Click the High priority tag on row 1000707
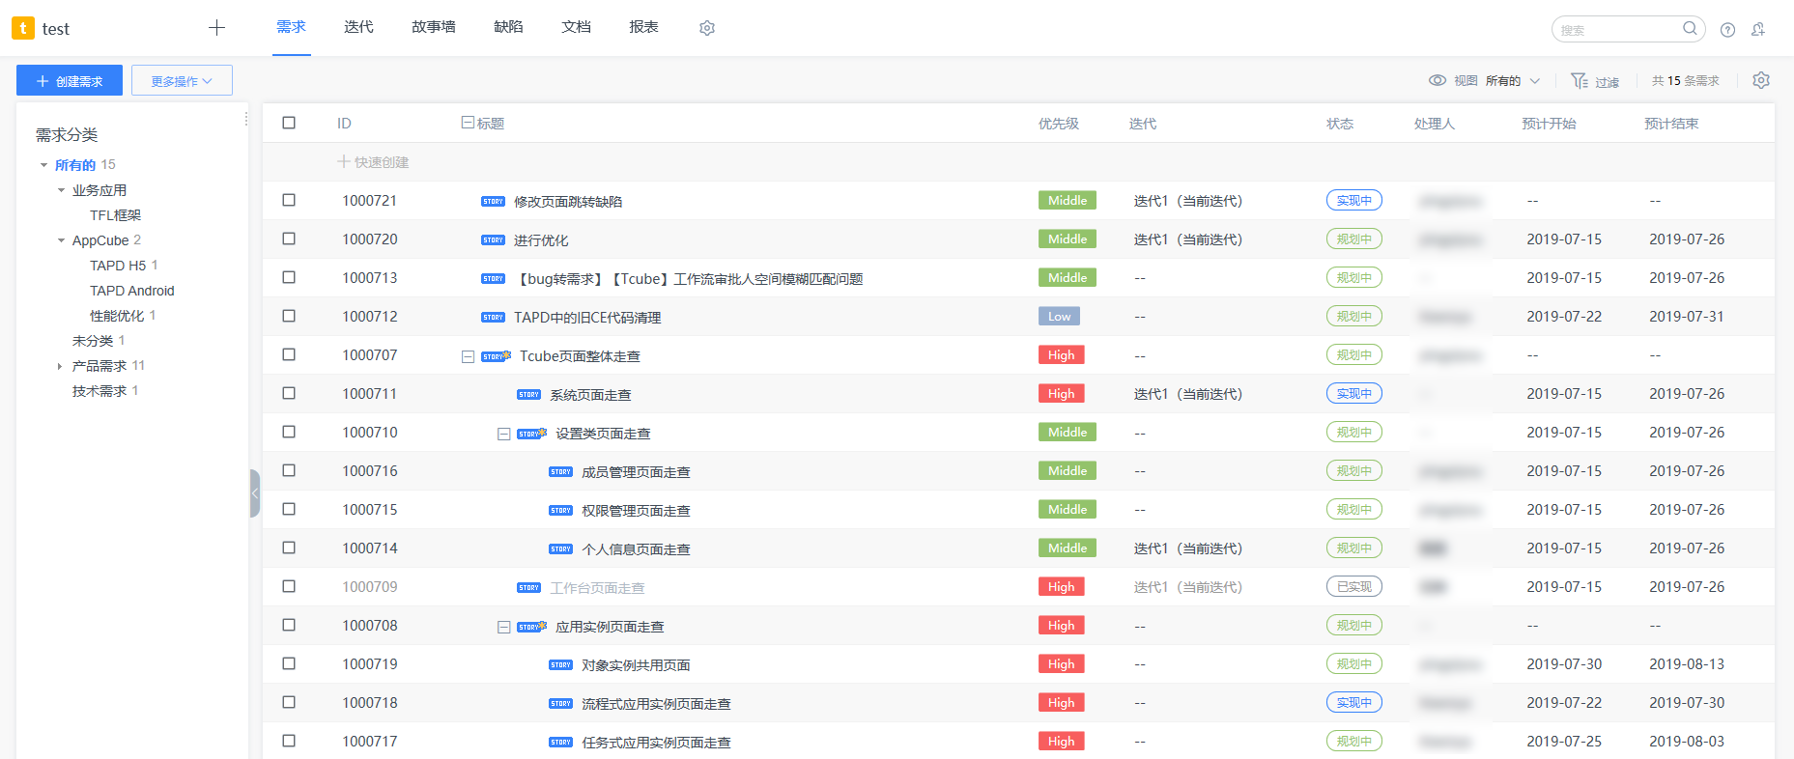This screenshot has height=759, width=1794. point(1061,354)
